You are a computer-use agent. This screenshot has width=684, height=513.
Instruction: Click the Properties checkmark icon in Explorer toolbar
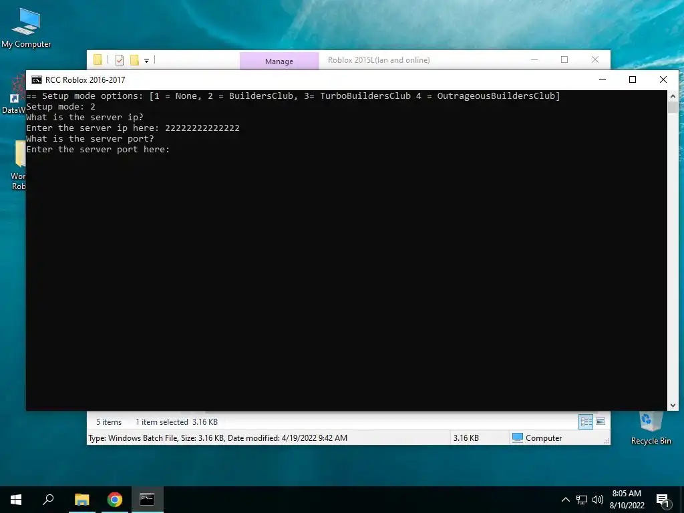click(x=120, y=60)
